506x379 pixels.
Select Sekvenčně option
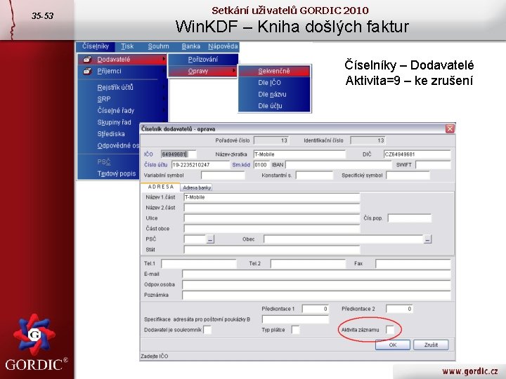pyautogui.click(x=274, y=71)
